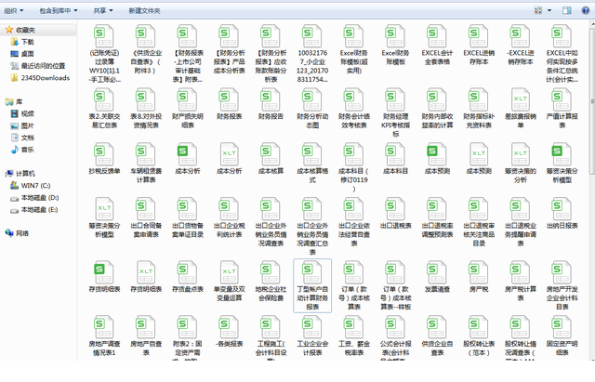Select the 抄税反馈单 file
This screenshot has height=382, width=595.
coord(104,159)
